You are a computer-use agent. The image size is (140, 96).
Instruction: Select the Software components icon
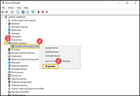[9, 82]
